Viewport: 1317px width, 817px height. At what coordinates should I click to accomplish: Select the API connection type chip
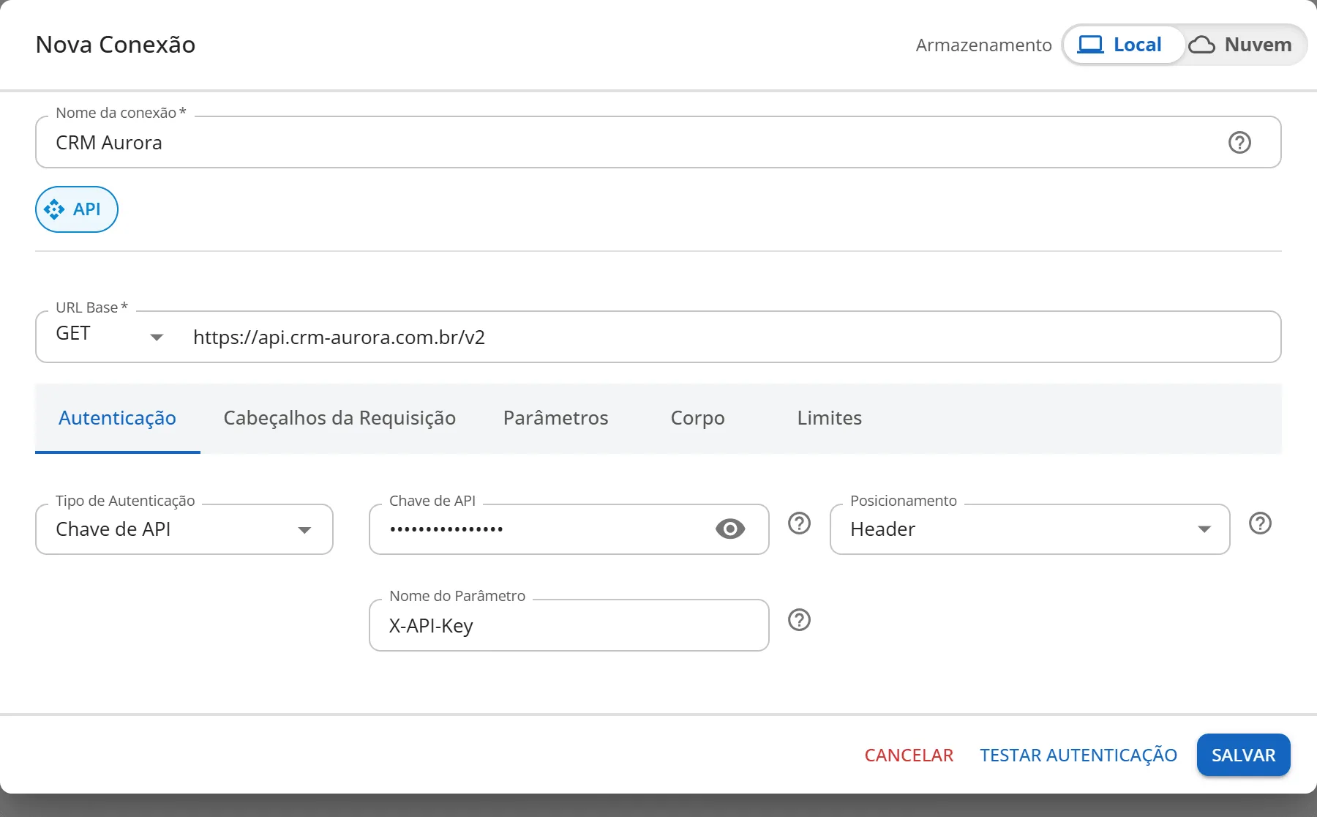[77, 209]
